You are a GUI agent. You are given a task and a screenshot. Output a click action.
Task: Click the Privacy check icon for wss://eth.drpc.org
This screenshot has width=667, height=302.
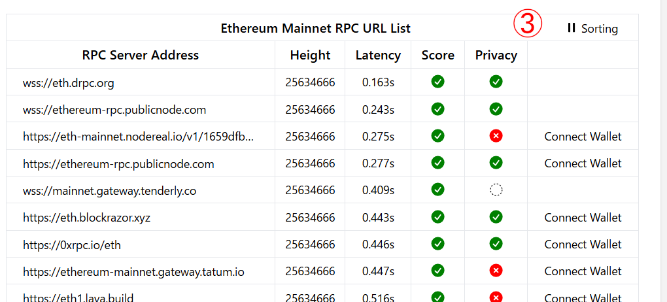click(496, 82)
